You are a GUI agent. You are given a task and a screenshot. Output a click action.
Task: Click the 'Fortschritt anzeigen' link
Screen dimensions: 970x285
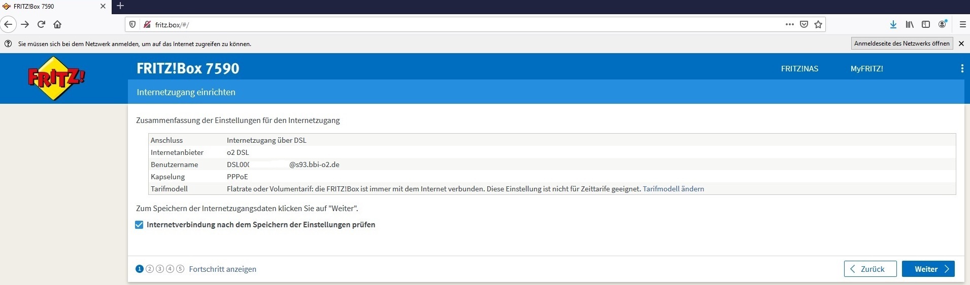(222, 269)
